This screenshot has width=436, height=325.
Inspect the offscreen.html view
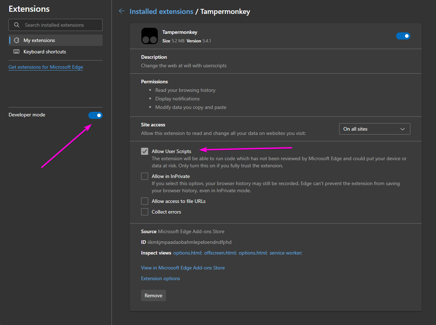[220, 253]
